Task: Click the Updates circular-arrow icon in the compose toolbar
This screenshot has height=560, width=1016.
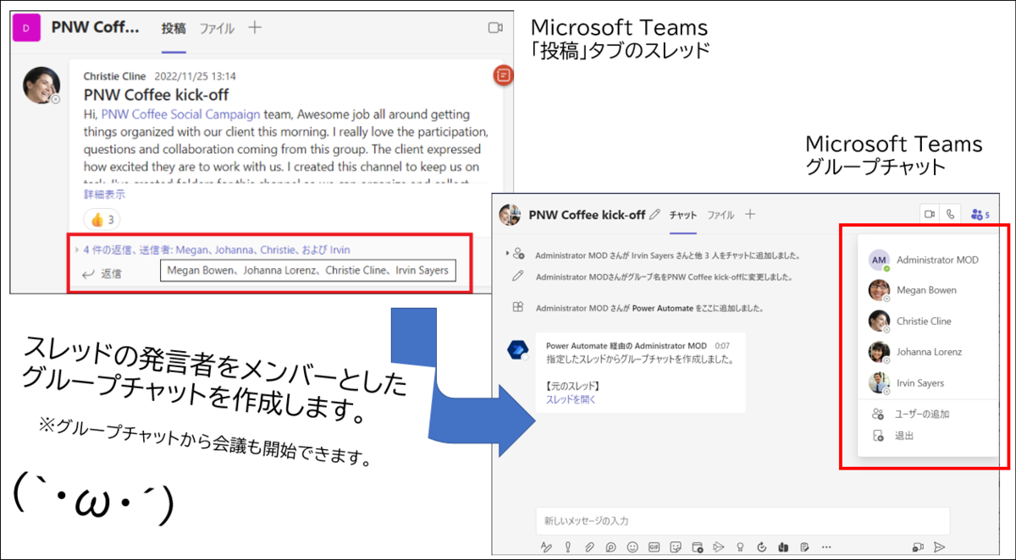Action: [762, 547]
